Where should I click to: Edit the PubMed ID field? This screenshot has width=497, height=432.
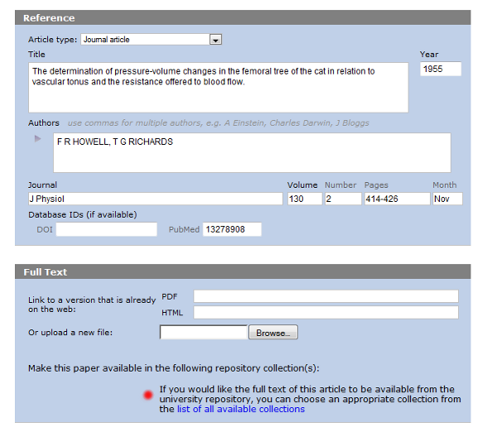232,229
